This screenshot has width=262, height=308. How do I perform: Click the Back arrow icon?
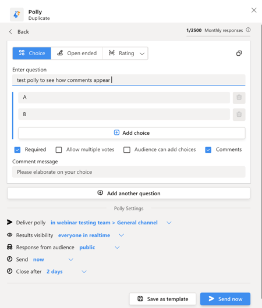10,31
